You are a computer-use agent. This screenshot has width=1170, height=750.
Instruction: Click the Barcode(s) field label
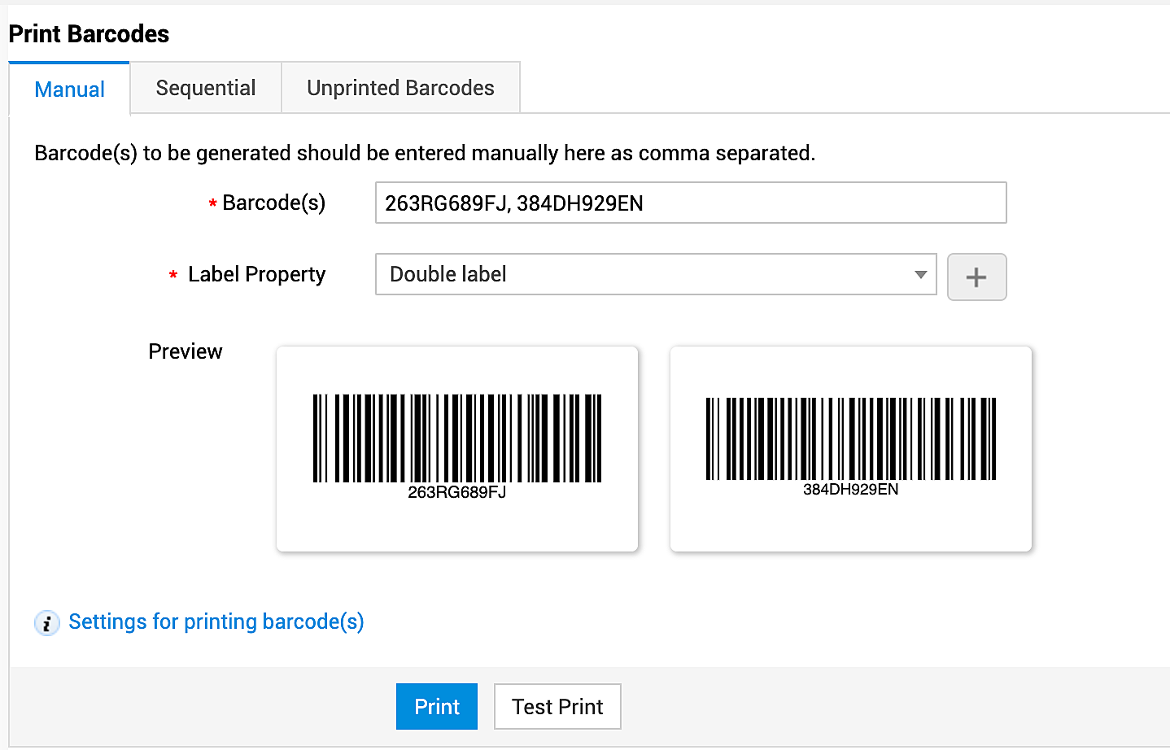[x=273, y=203]
